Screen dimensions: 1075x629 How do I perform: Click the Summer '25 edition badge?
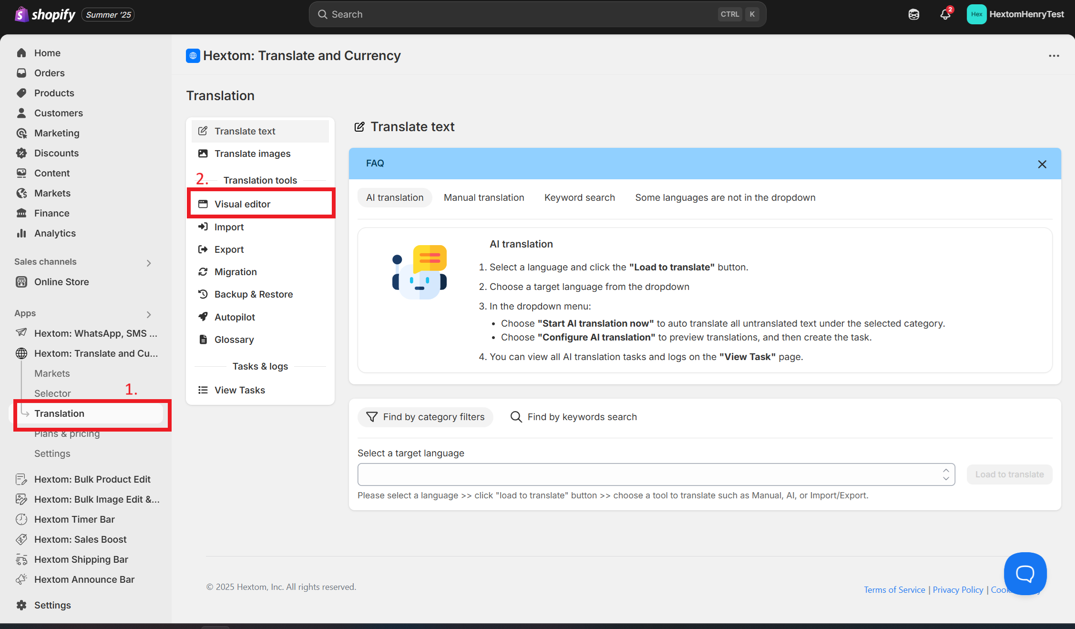[x=108, y=15]
